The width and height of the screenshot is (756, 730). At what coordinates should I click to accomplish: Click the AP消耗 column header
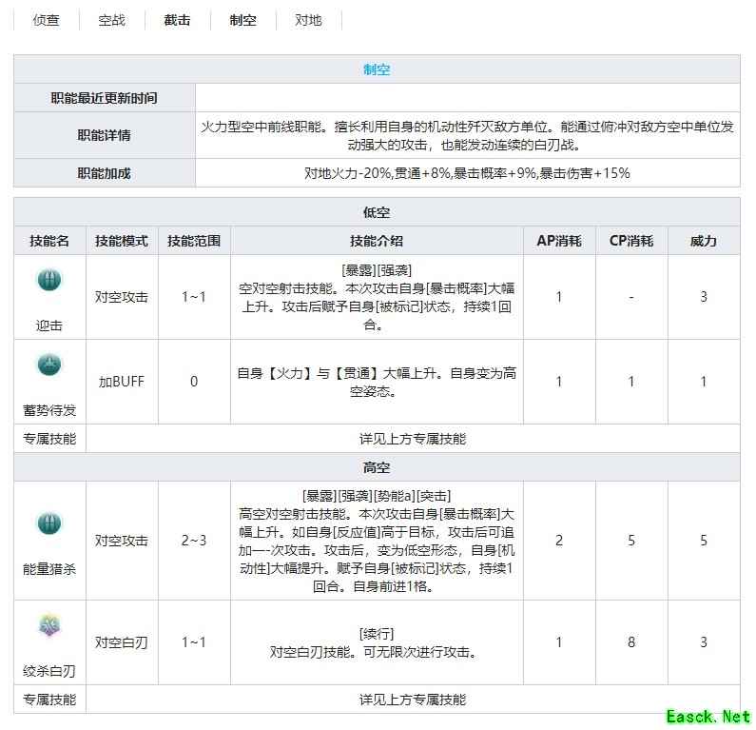pos(559,241)
